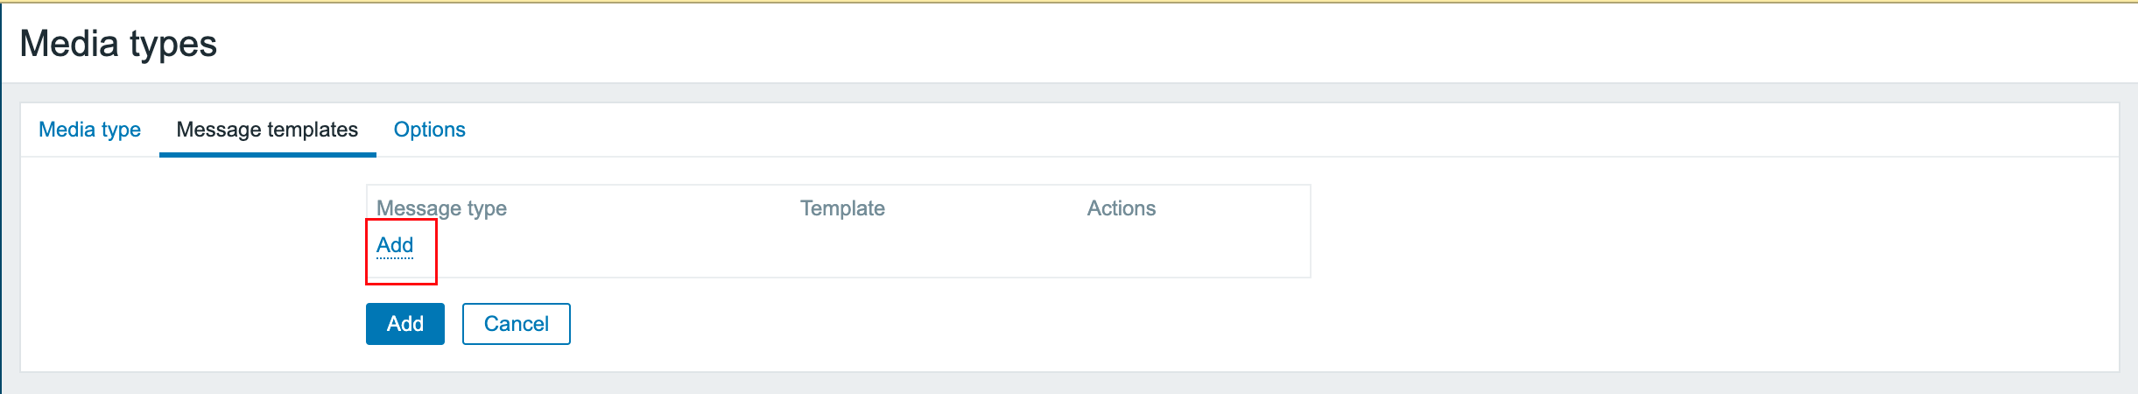
Task: Click the Cancel button
Action: click(x=516, y=324)
